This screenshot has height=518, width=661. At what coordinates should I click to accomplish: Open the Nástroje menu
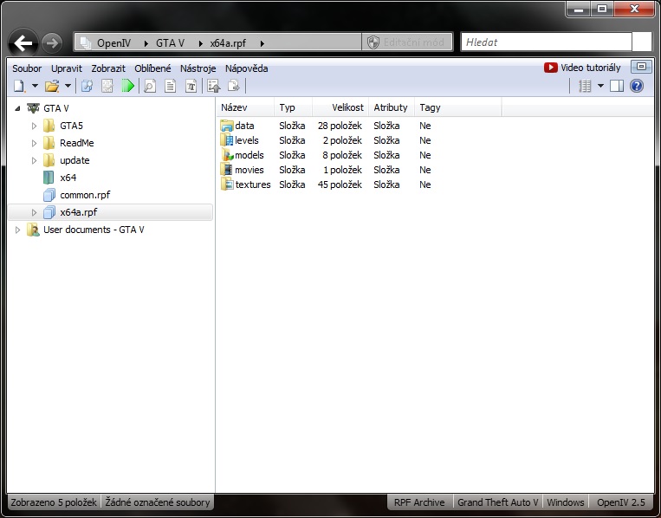pyautogui.click(x=198, y=68)
